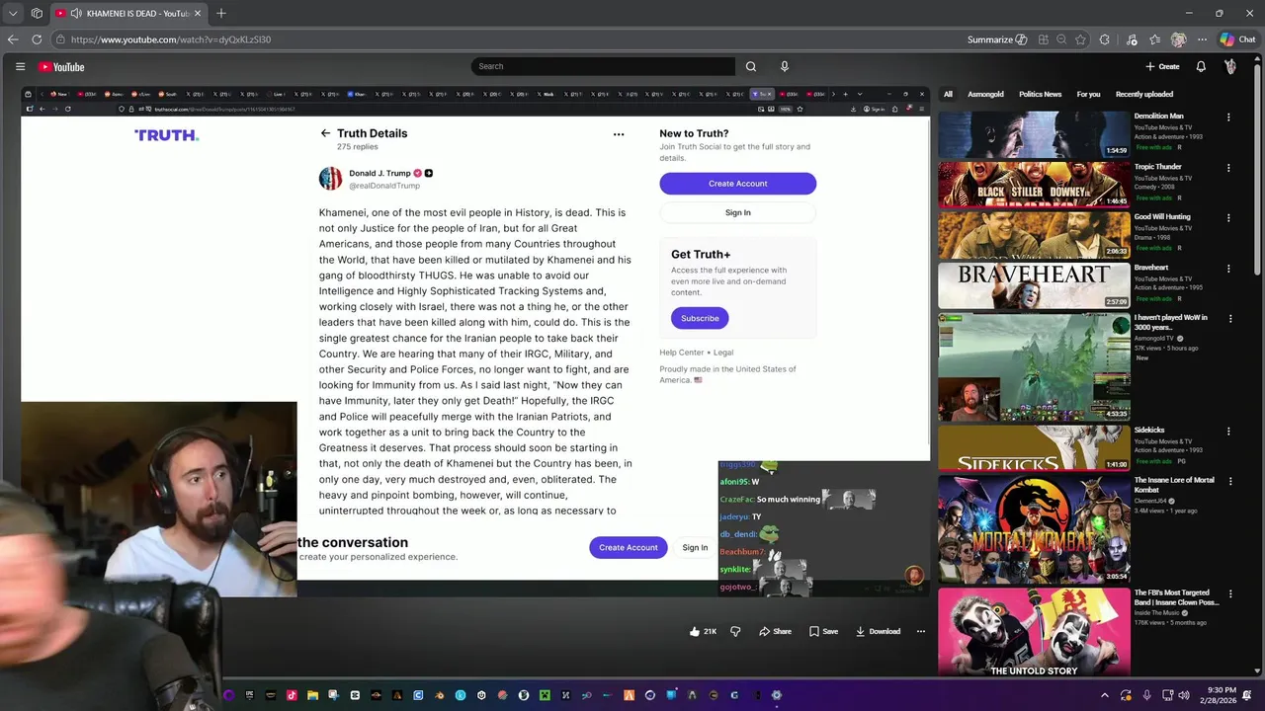Open the YouTube account avatar menu

1230,66
